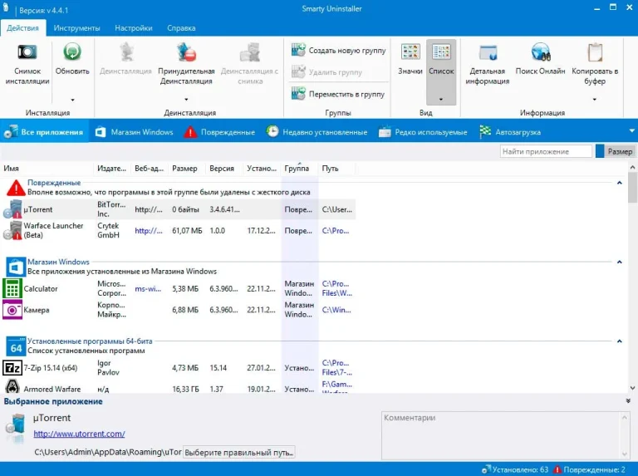Collapse the Магазин Windows group

(619, 262)
